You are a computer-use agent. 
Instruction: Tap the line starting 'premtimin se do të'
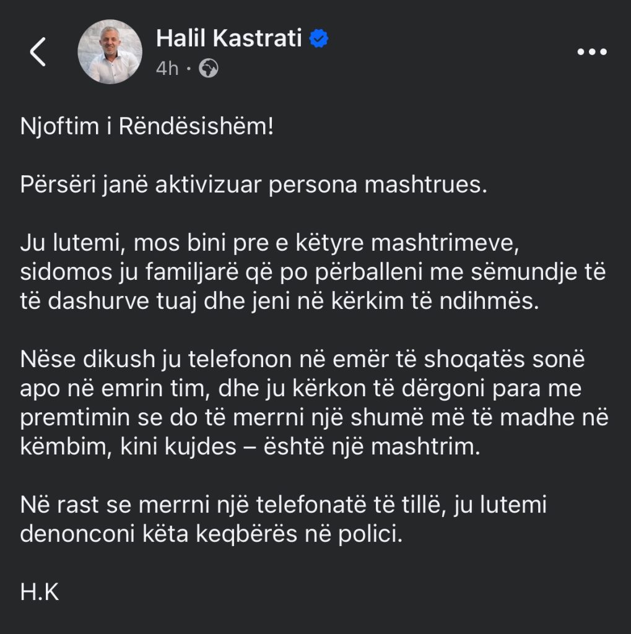pos(315,418)
